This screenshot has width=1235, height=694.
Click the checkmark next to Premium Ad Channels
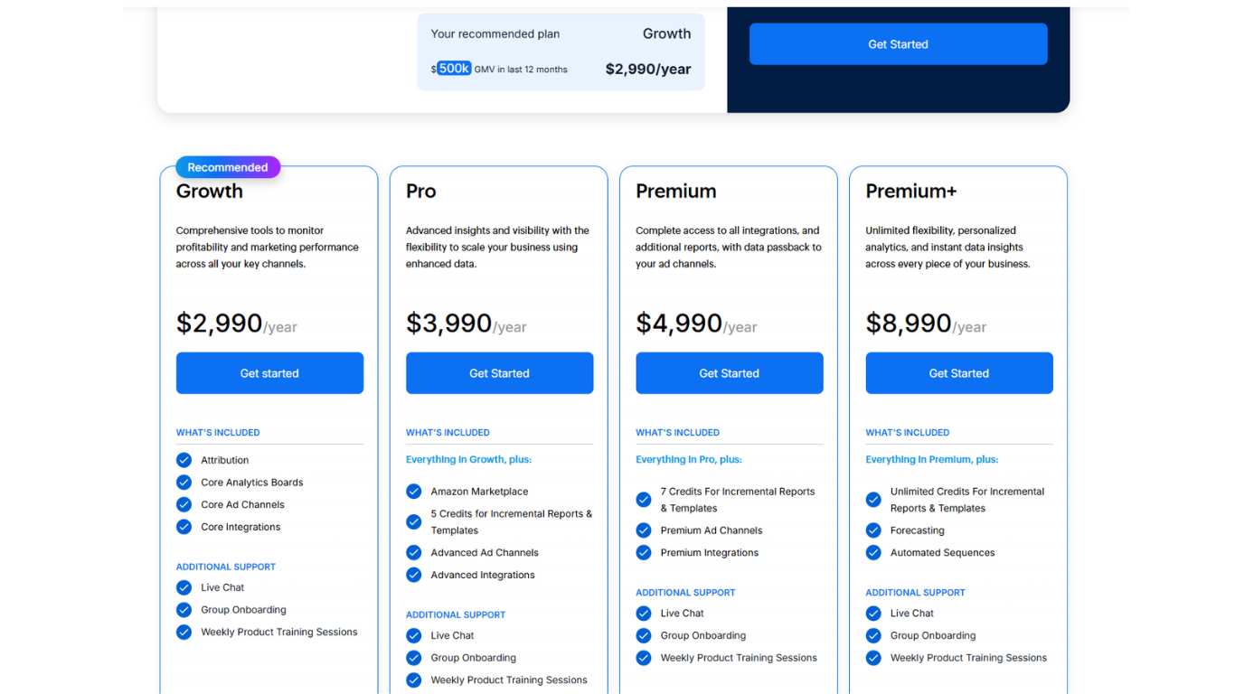click(644, 530)
